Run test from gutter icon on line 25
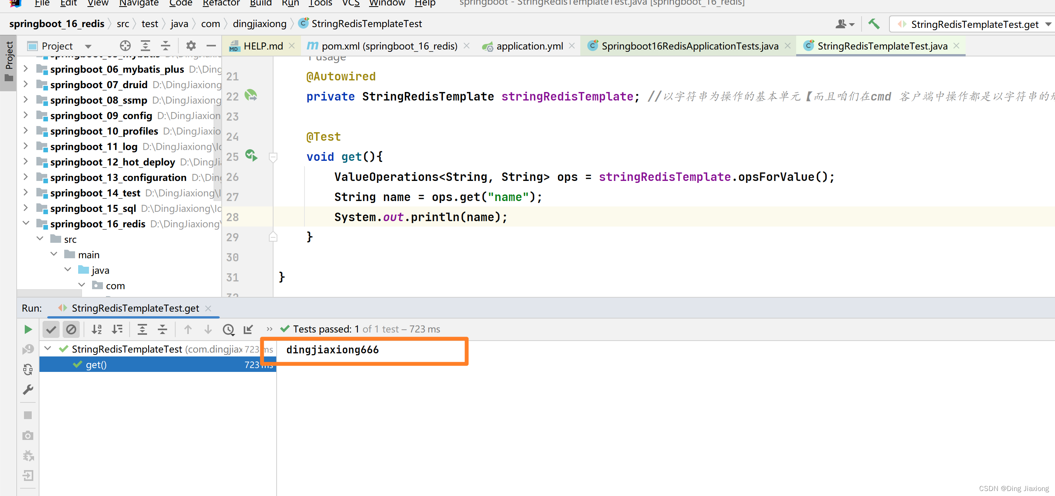 251,155
